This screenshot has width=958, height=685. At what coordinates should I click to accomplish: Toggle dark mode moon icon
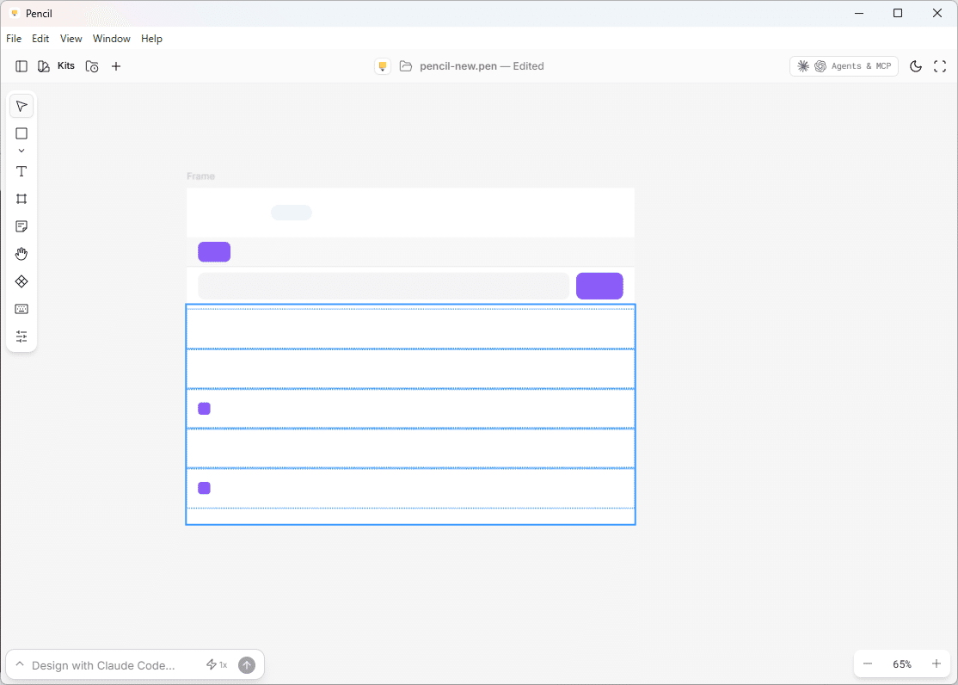tap(916, 66)
